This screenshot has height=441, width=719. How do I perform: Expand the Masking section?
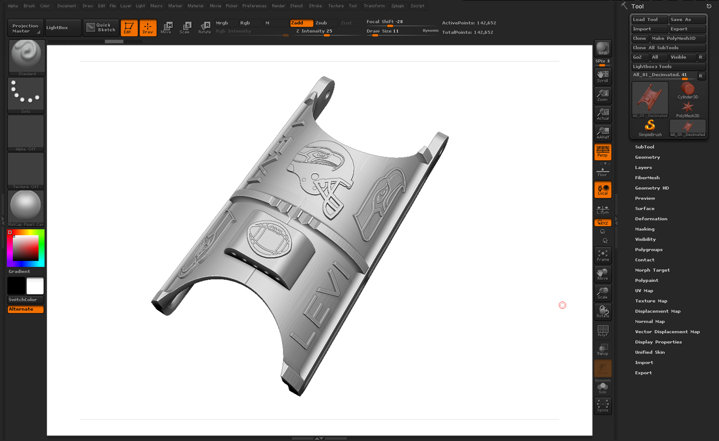coord(645,229)
